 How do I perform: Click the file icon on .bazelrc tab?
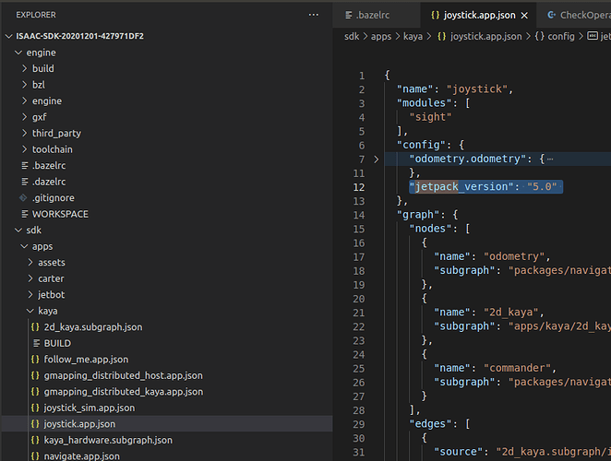click(x=349, y=15)
